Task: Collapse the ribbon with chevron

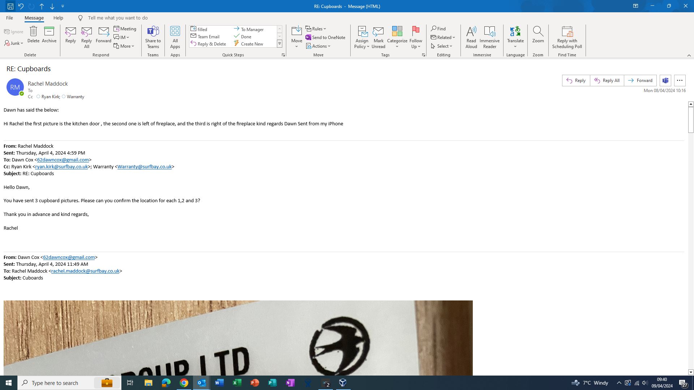Action: click(x=689, y=55)
